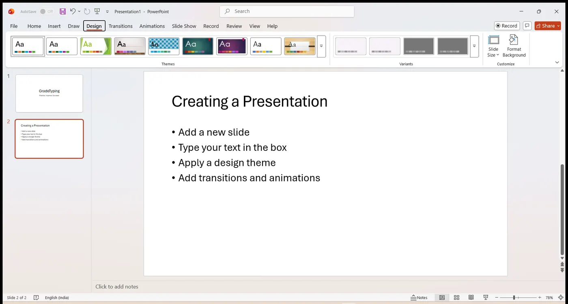Start presentation from beginning icon

click(x=97, y=11)
